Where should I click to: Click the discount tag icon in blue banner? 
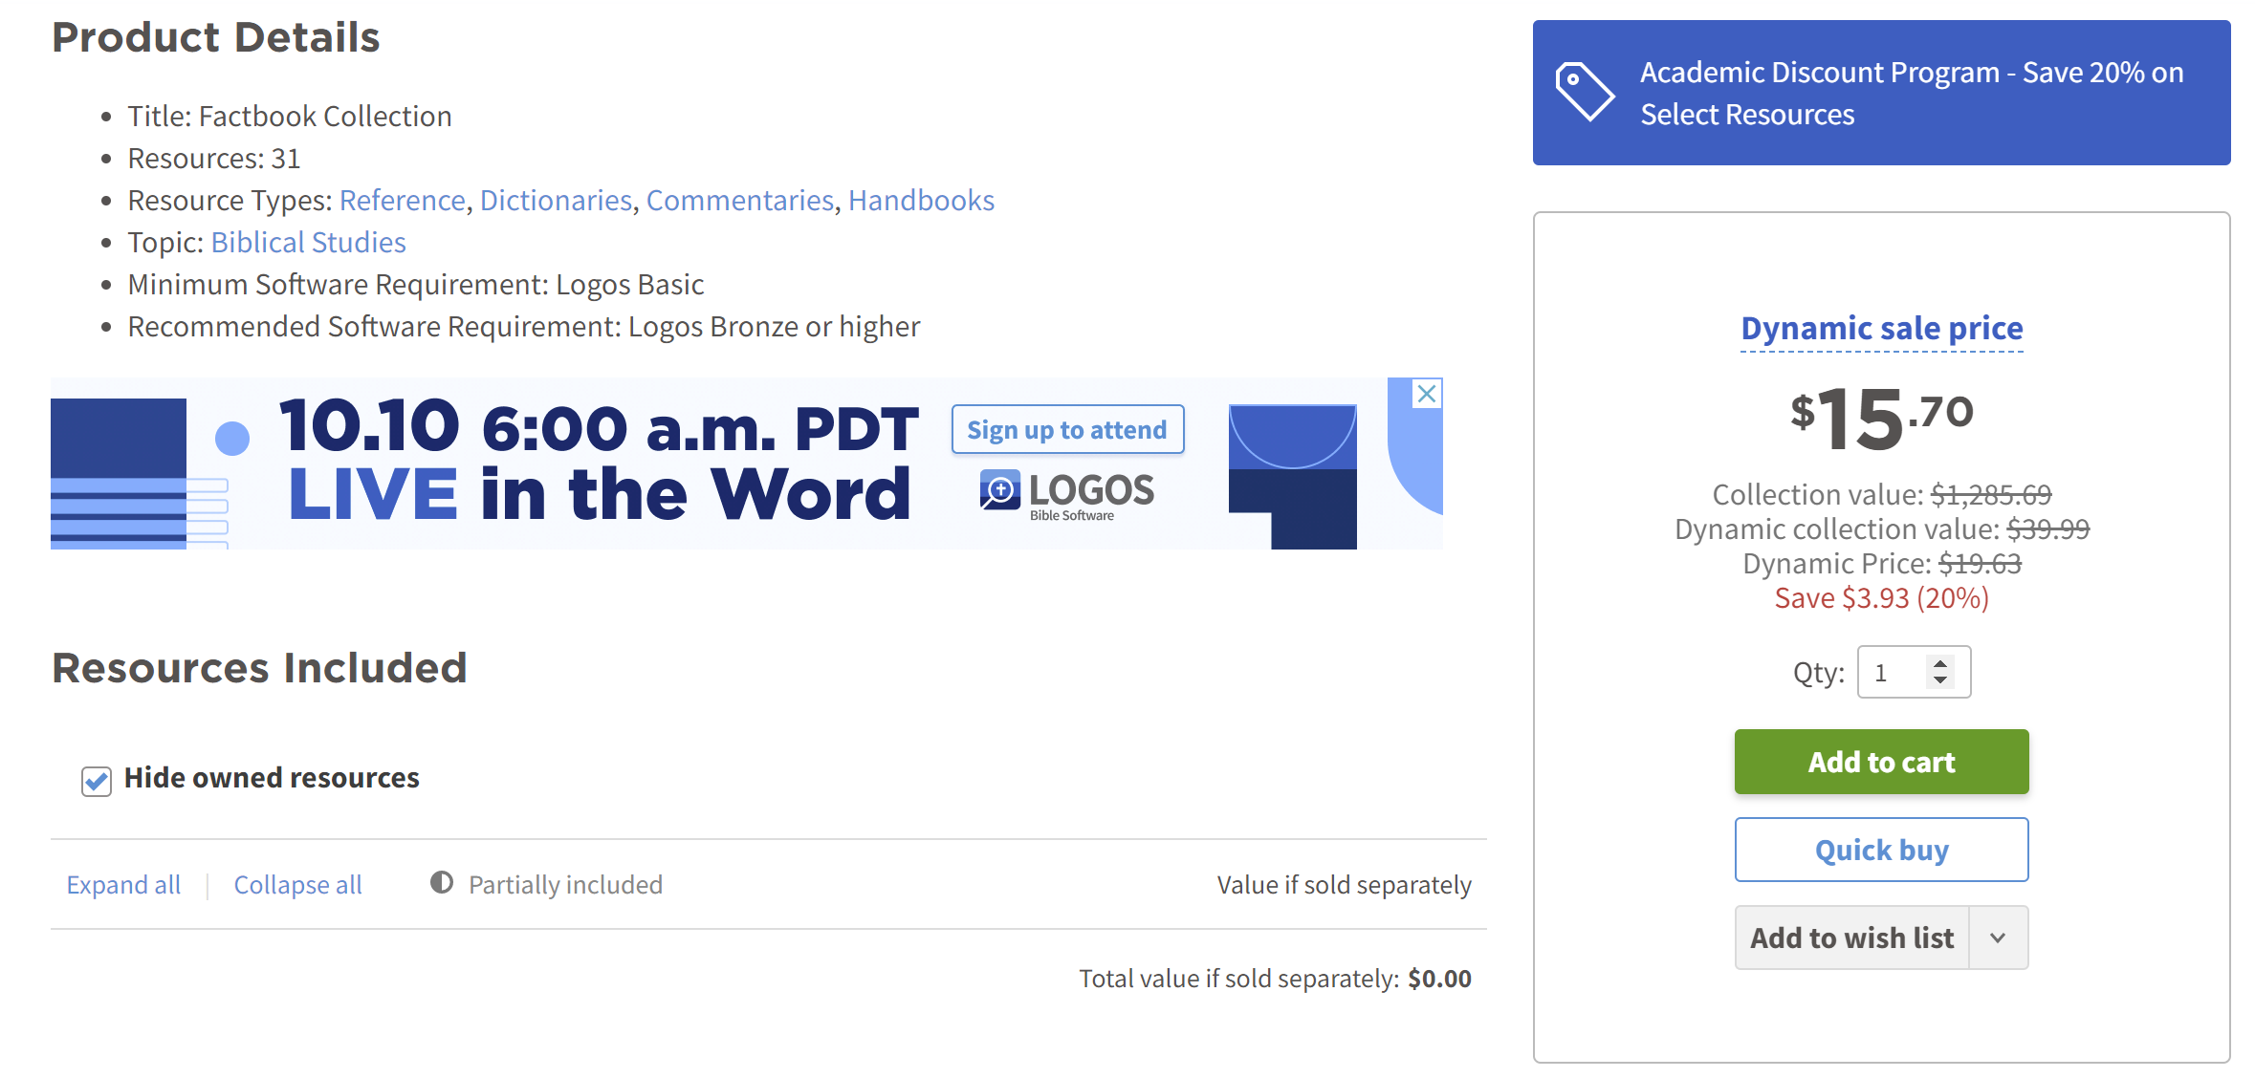(1584, 92)
